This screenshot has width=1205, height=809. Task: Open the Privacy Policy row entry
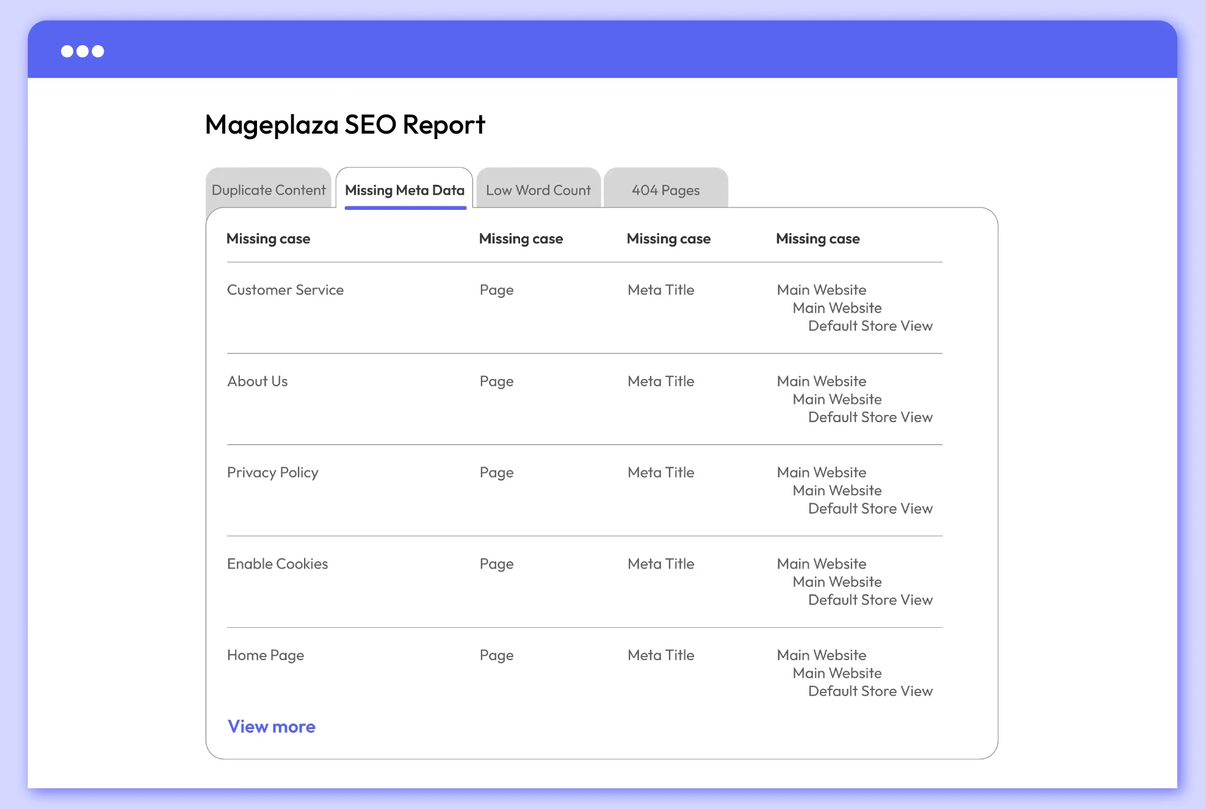pyautogui.click(x=272, y=473)
